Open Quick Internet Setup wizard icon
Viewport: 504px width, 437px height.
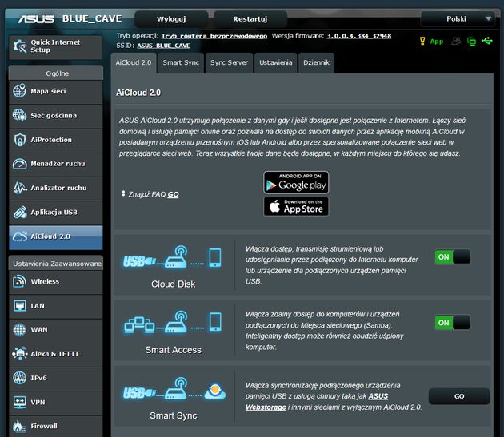(x=20, y=46)
